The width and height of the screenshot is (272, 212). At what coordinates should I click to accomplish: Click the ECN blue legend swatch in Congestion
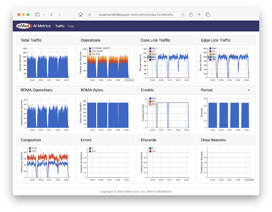point(30,148)
